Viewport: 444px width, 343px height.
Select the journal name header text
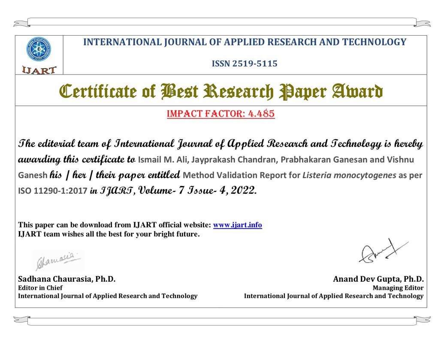[x=245, y=42]
